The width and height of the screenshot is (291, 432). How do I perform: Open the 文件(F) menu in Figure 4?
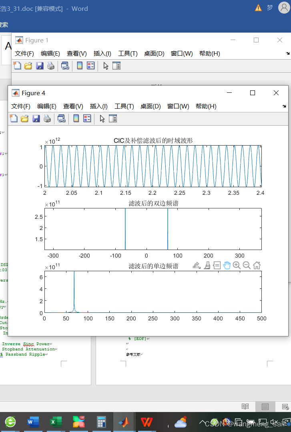[21, 106]
